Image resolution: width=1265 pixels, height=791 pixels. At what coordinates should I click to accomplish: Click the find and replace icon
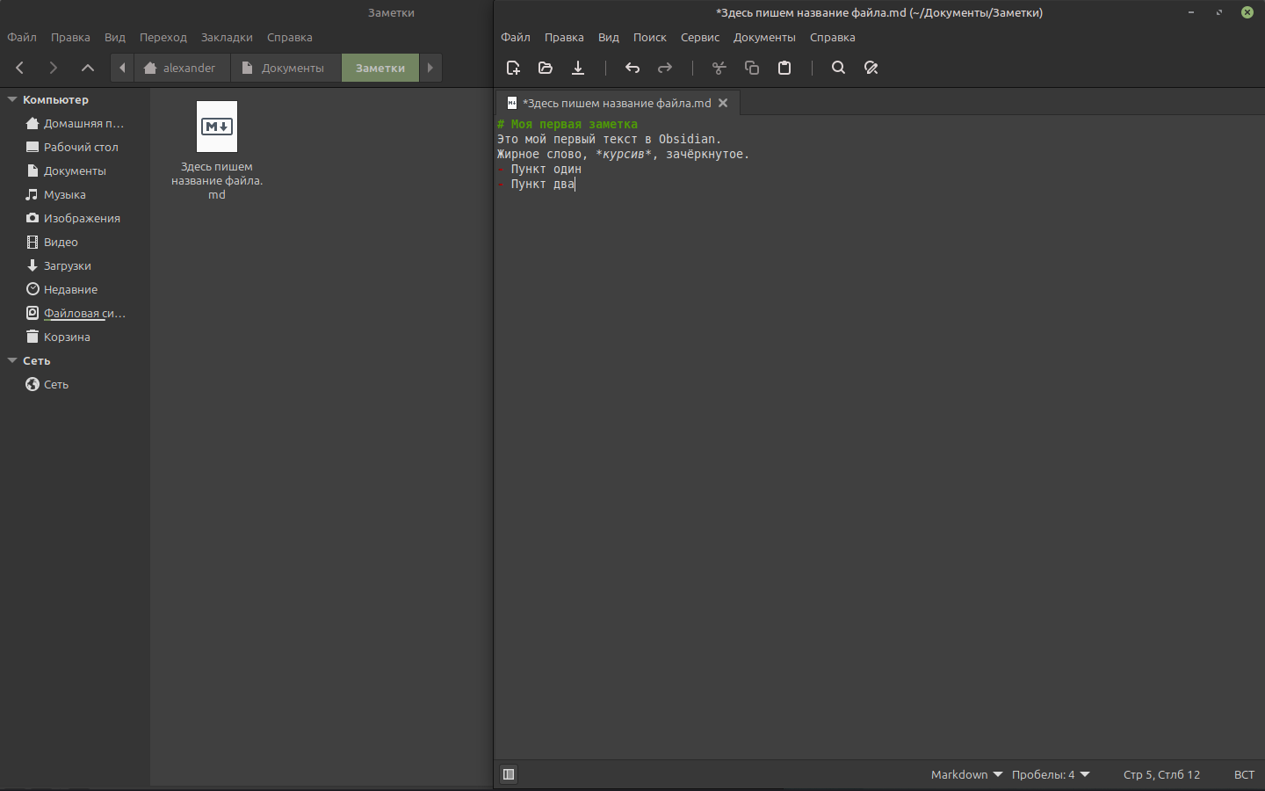(871, 68)
